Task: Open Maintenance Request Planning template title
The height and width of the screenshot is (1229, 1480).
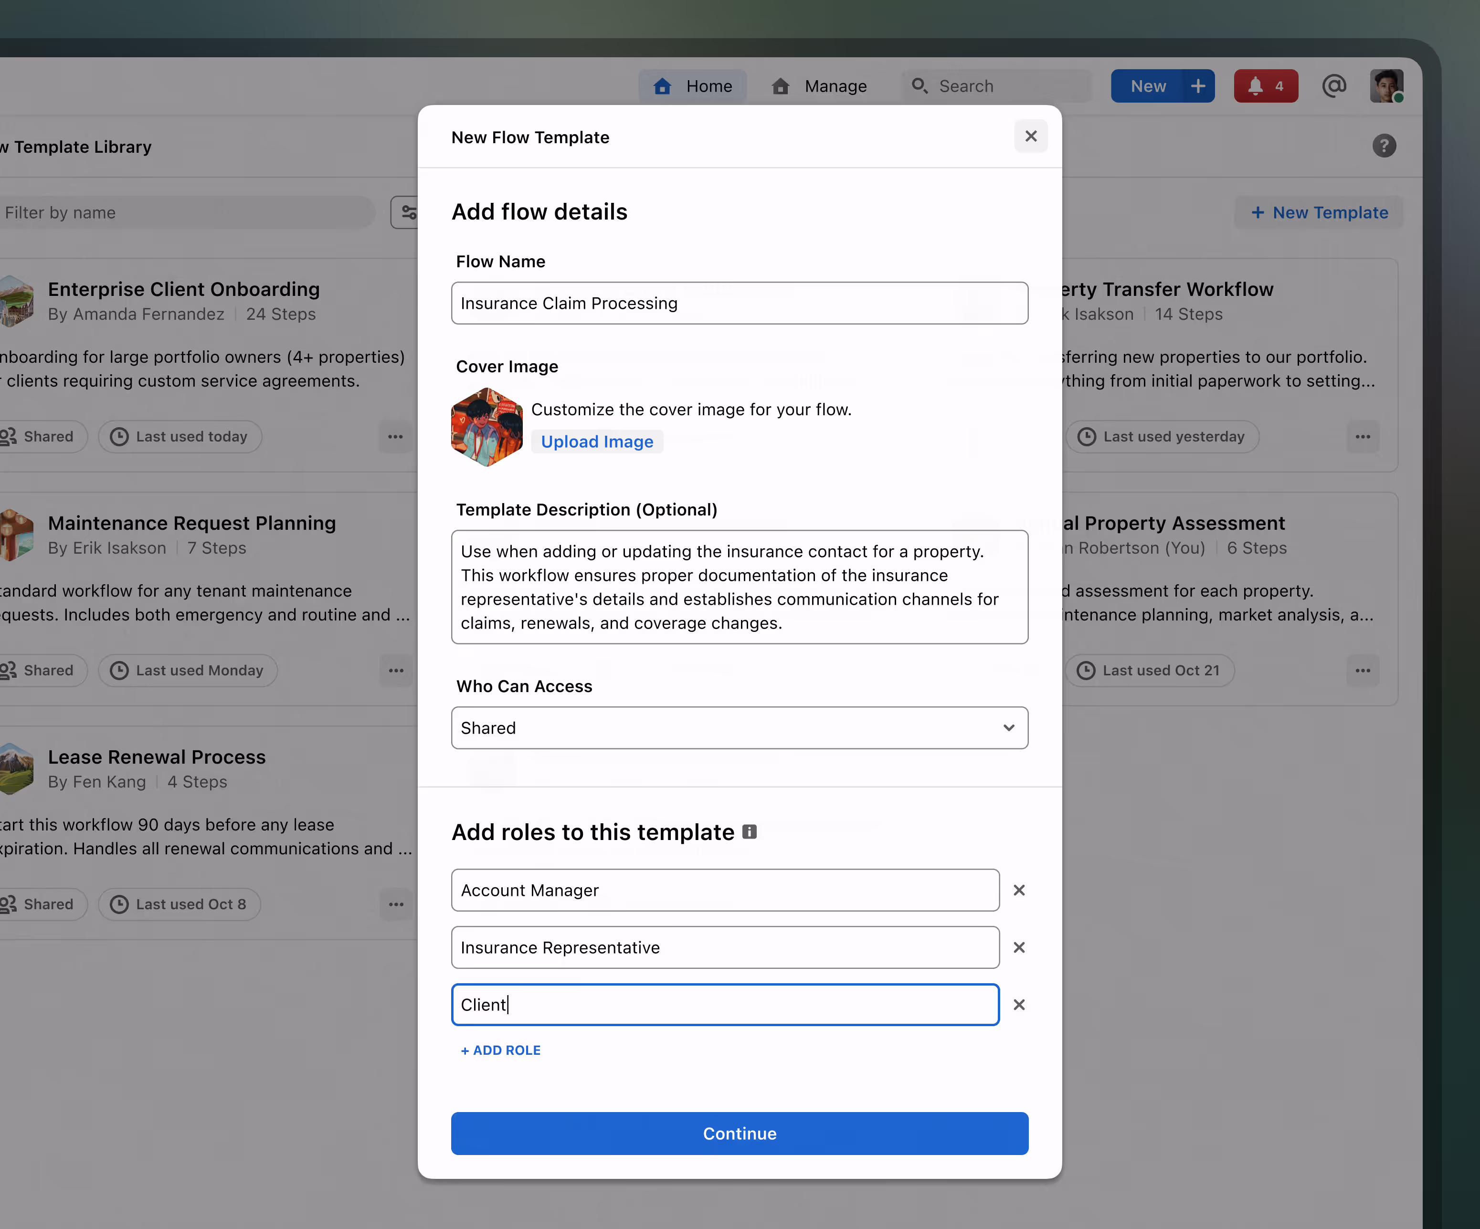Action: [192, 523]
